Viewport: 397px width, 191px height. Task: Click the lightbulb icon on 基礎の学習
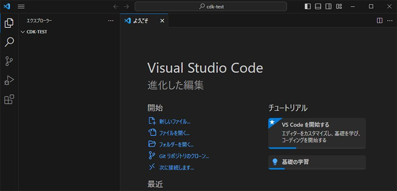[275, 162]
